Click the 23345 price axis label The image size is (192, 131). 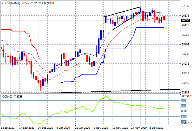tap(185, 83)
